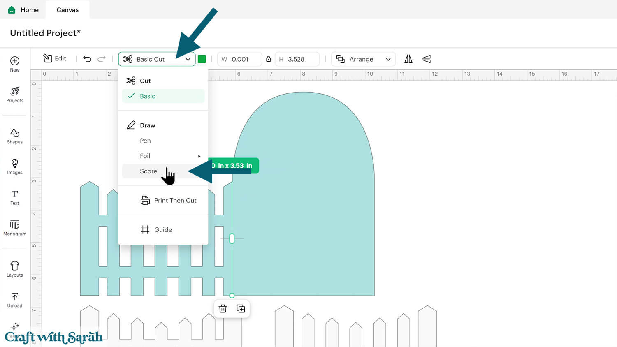Select the Text tool
This screenshot has width=617, height=347.
click(x=15, y=197)
